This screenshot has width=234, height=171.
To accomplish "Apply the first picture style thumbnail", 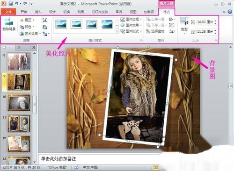I will point(61,24).
